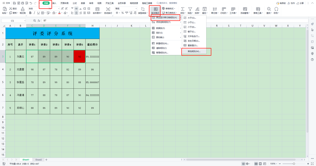Expand the font color dropdown arrow
The width and height of the screenshot is (316, 166).
(62, 13)
